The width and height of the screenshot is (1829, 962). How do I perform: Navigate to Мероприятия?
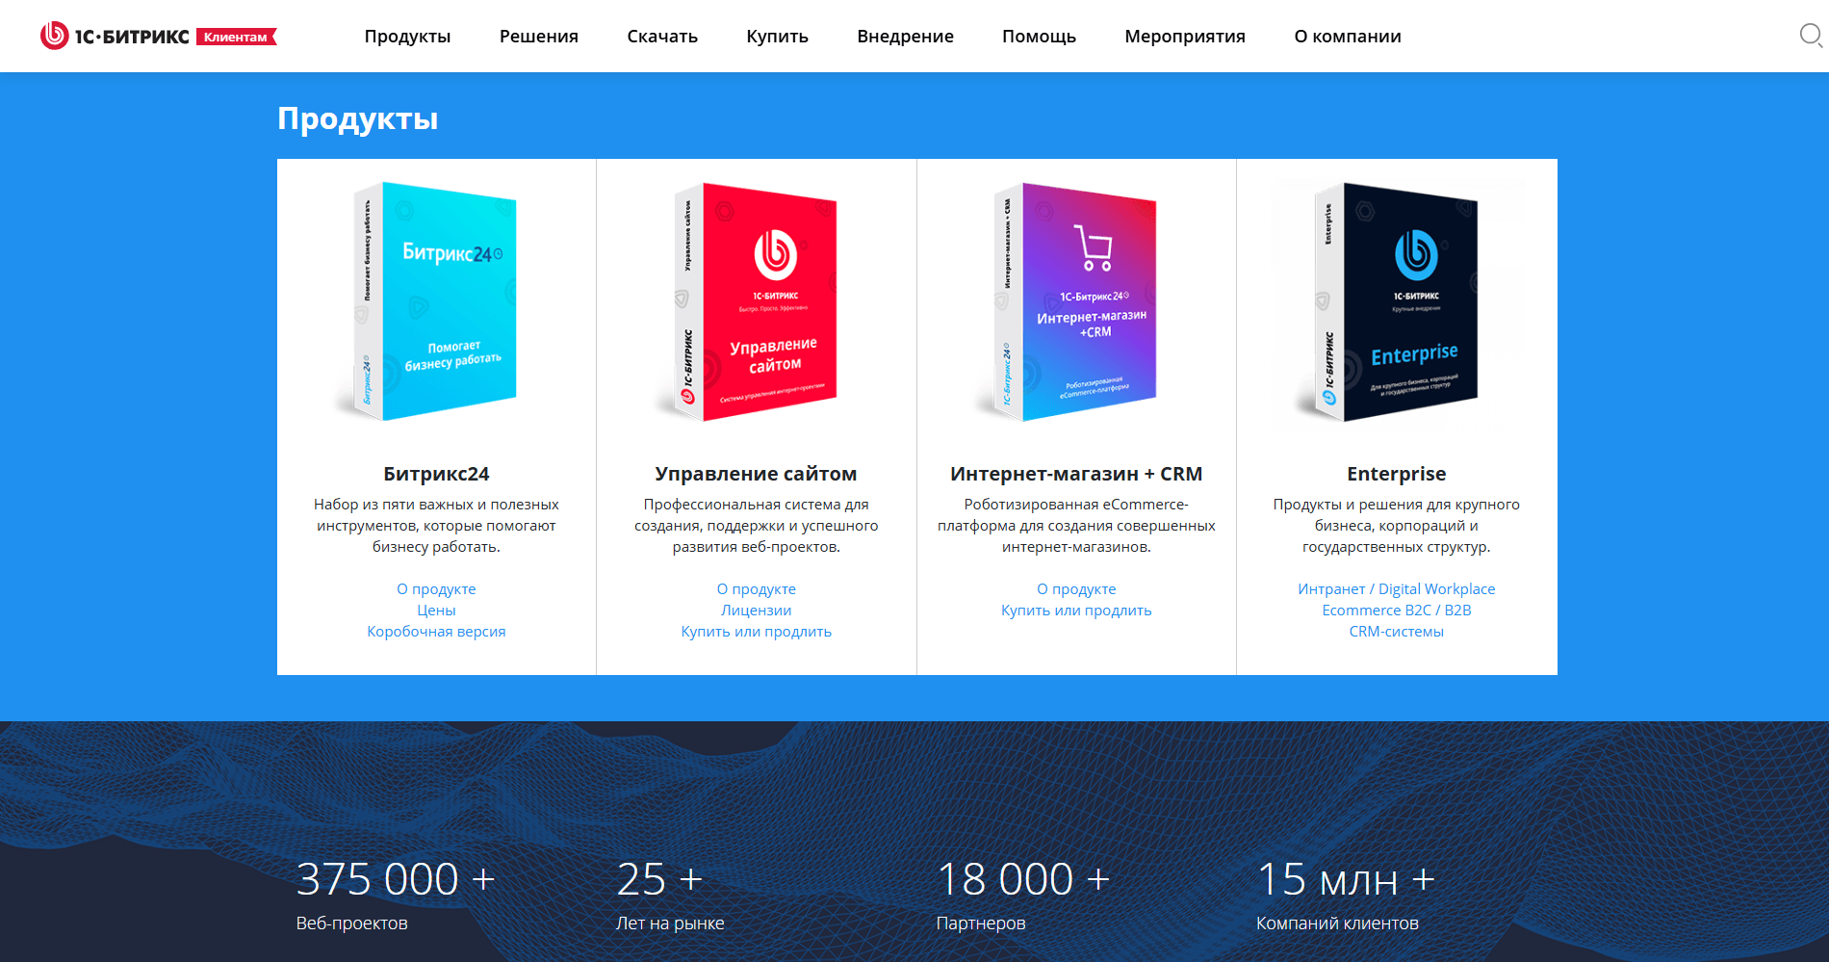coord(1184,37)
